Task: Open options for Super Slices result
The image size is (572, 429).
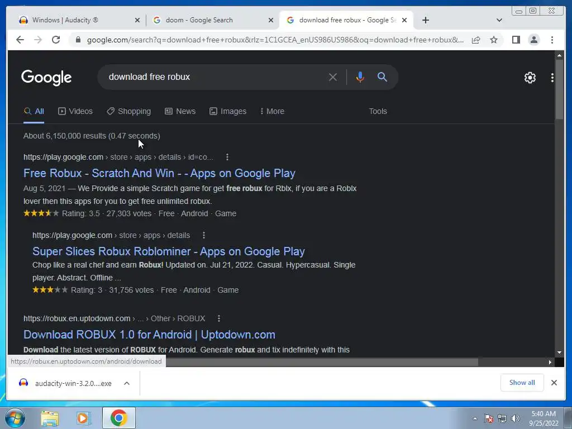Action: point(203,235)
